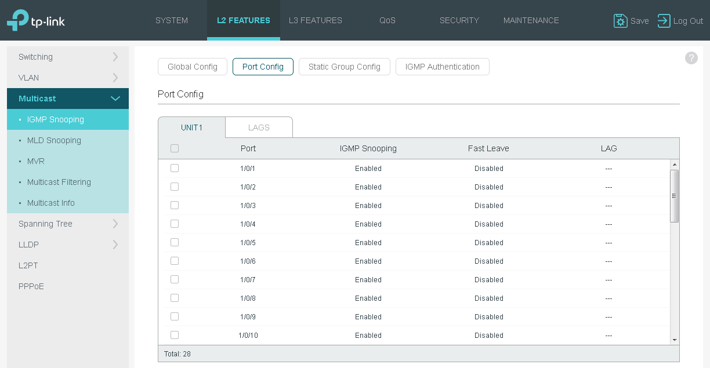The image size is (710, 368).
Task: Expand the Switching sidebar section
Action: point(67,57)
